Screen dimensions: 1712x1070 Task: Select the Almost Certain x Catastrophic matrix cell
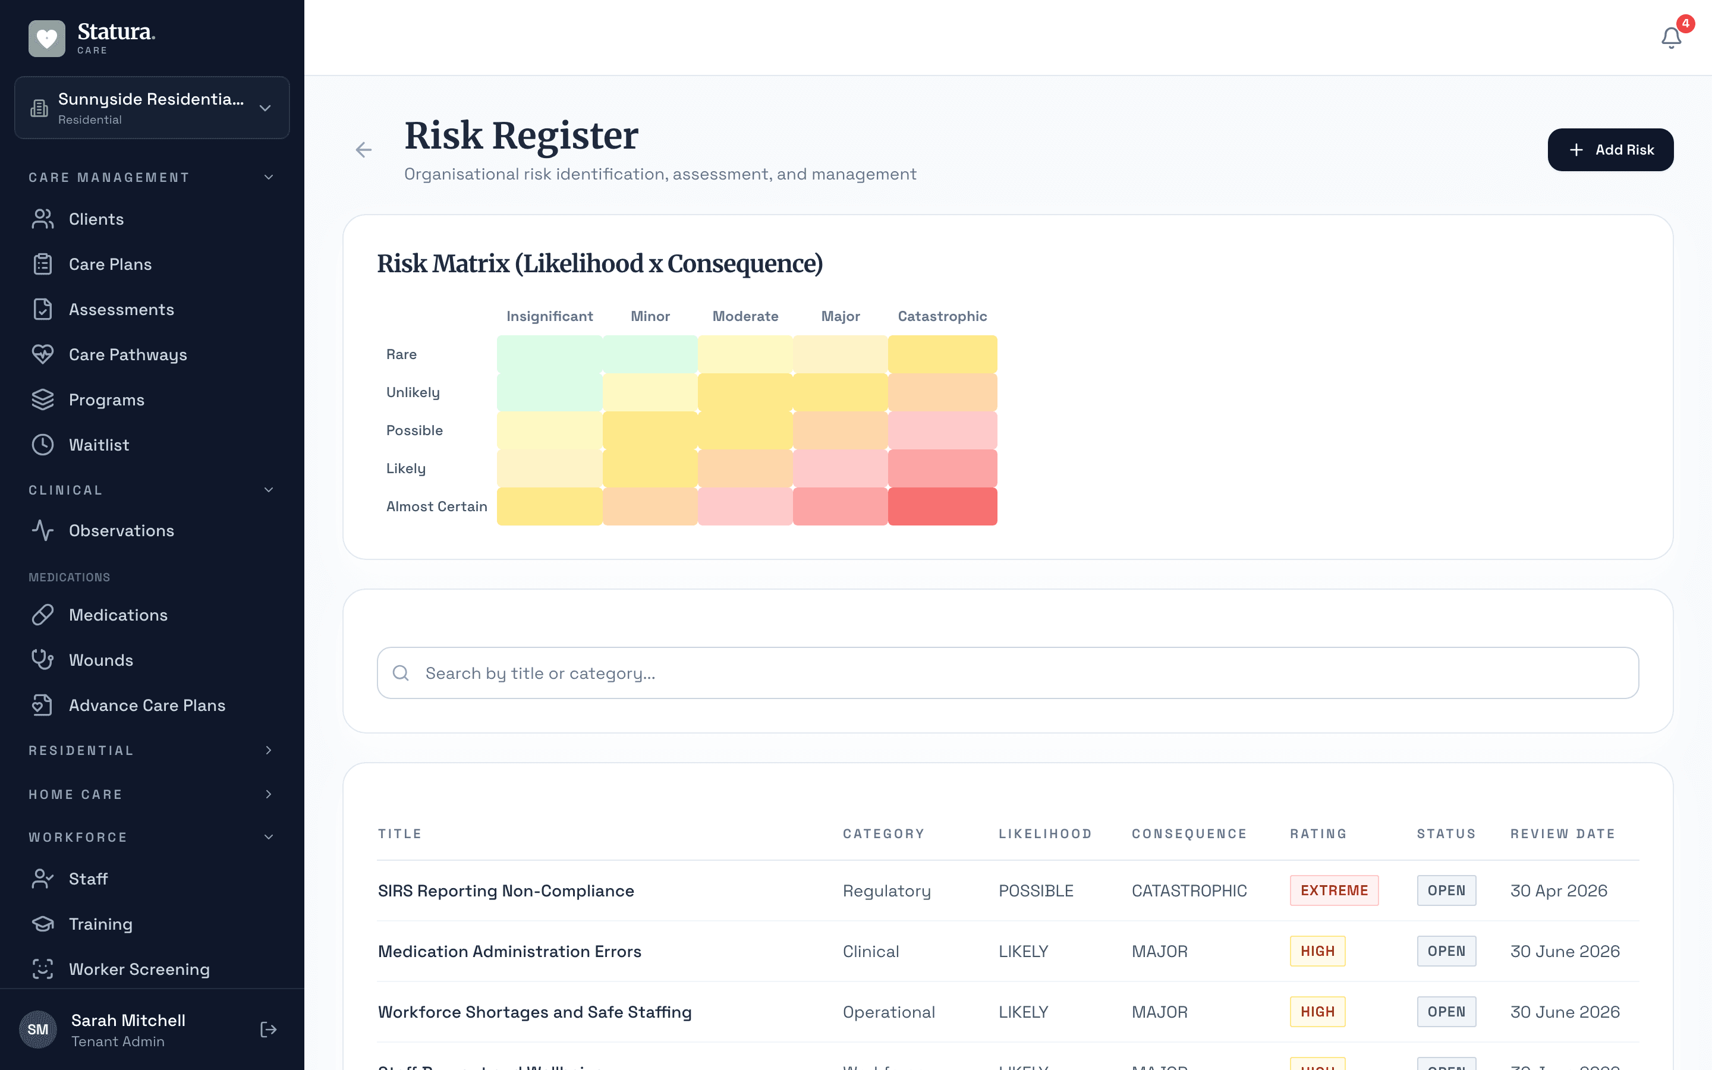942,506
